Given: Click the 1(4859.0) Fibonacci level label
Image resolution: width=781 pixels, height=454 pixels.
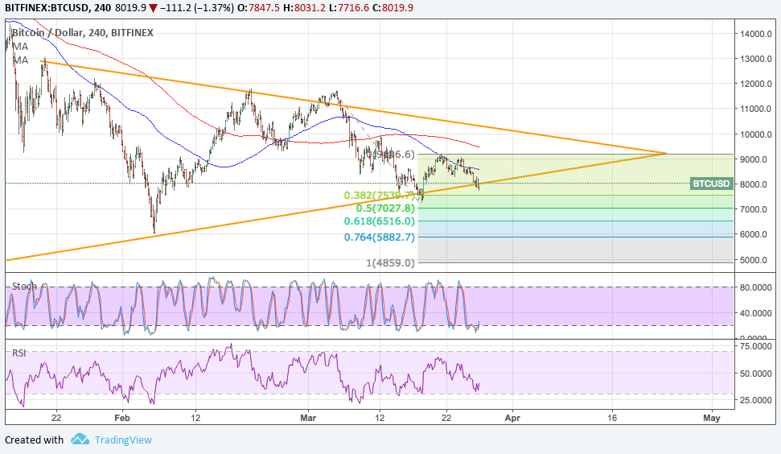Looking at the screenshot, I should 391,262.
